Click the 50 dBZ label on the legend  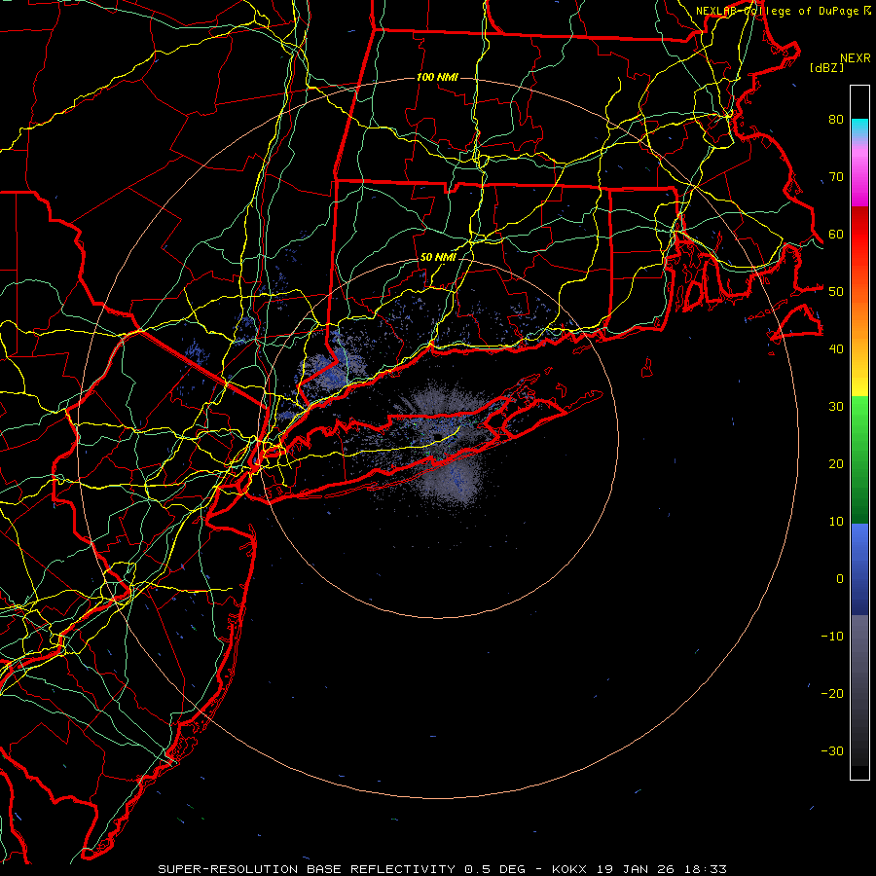[836, 292]
